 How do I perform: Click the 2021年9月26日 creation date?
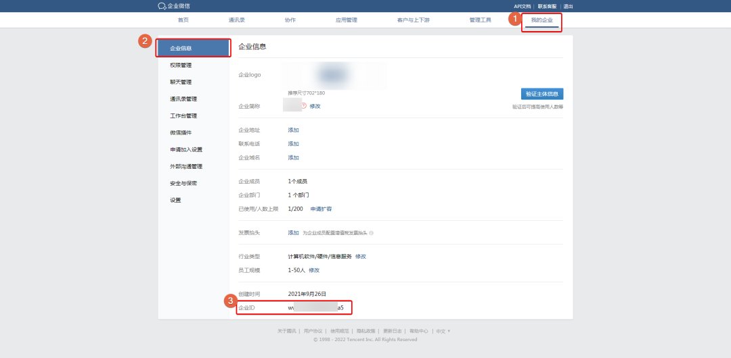(x=307, y=295)
